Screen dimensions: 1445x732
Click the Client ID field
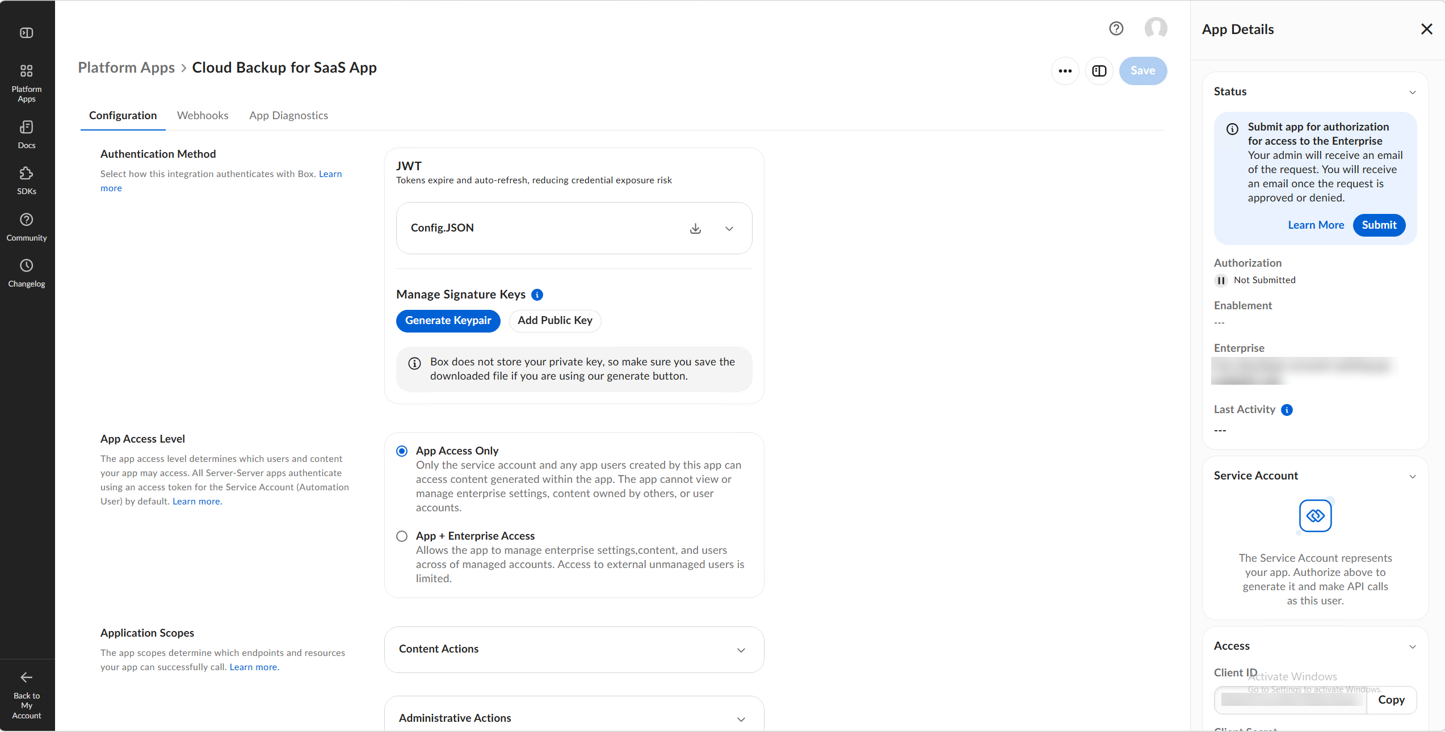point(1291,700)
